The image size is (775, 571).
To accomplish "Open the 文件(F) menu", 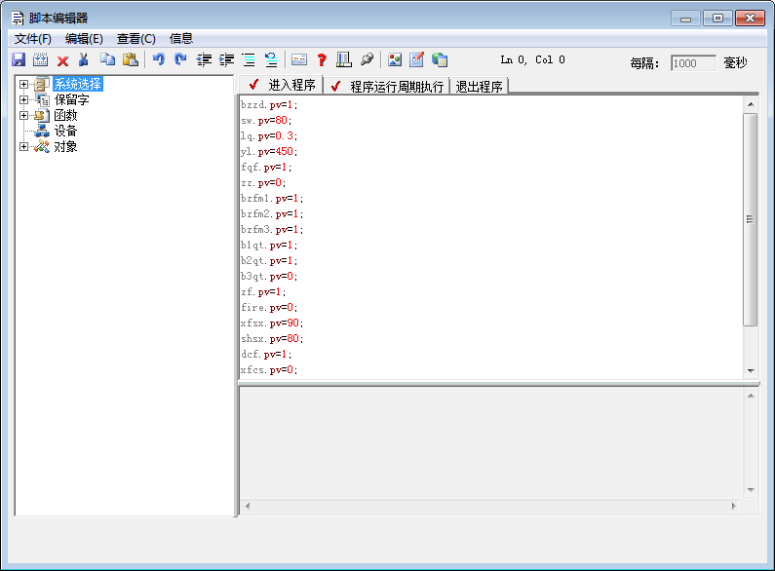I will [x=33, y=39].
